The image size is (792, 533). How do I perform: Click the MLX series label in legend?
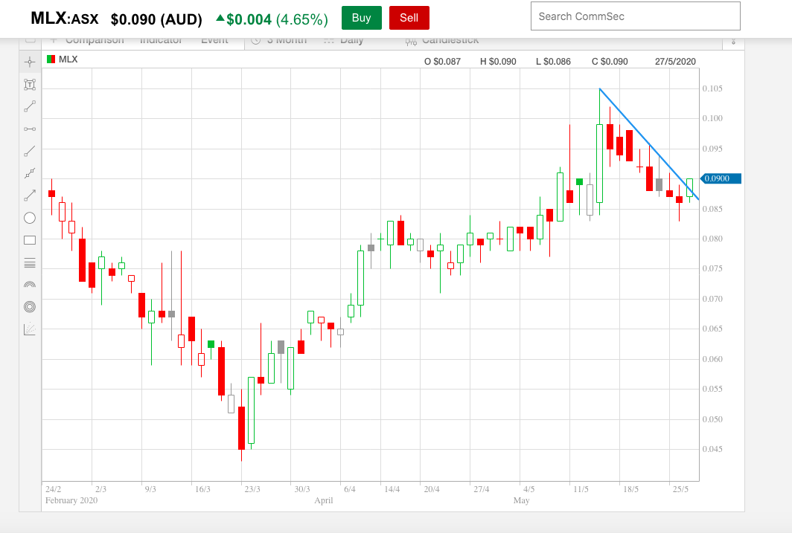tap(68, 59)
